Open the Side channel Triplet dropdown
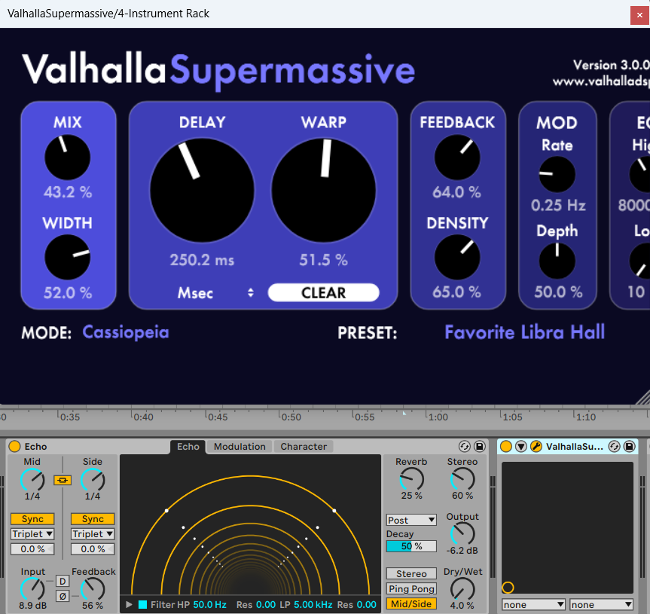Screen dimensions: 650x614 pos(93,534)
